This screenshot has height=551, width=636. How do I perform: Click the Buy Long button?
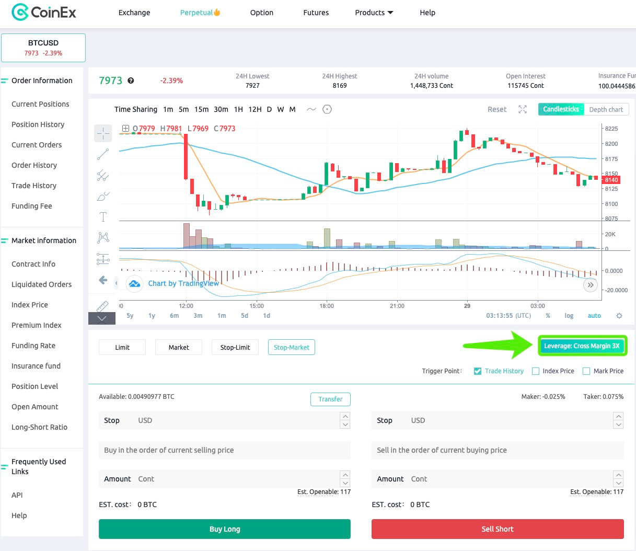(x=225, y=529)
